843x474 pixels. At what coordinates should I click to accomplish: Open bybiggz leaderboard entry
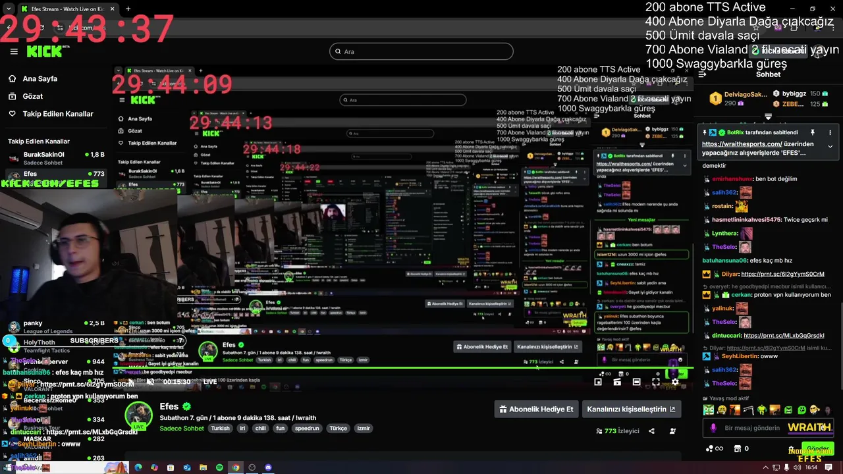(800, 94)
